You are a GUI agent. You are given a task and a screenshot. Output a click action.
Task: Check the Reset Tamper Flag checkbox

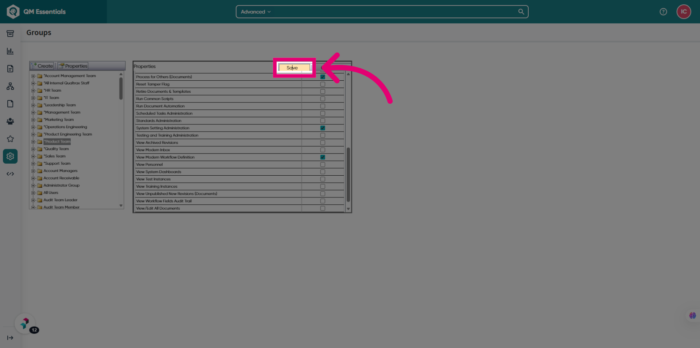click(x=323, y=84)
